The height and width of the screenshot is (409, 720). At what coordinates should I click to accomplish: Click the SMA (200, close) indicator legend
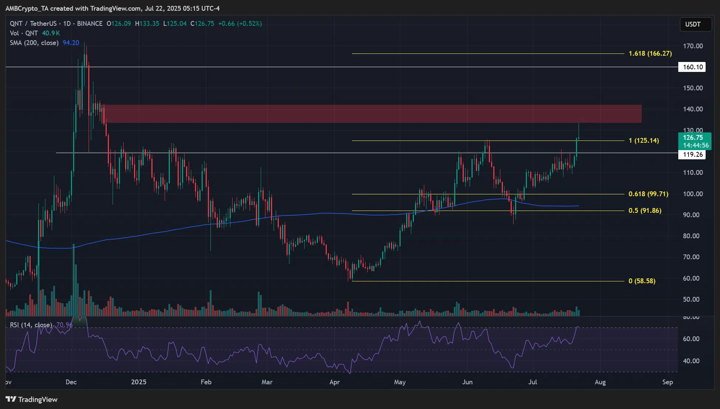click(34, 43)
